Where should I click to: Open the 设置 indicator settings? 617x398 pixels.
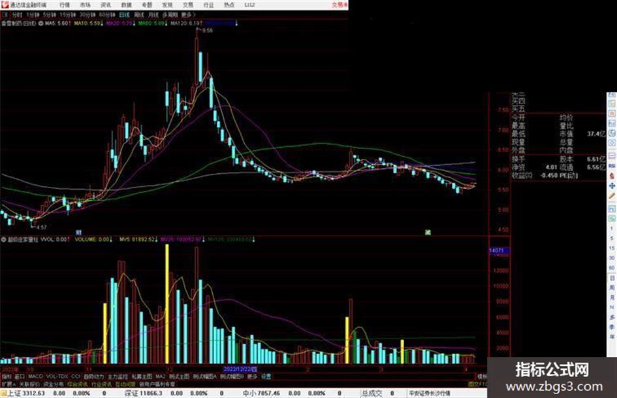tap(266, 376)
